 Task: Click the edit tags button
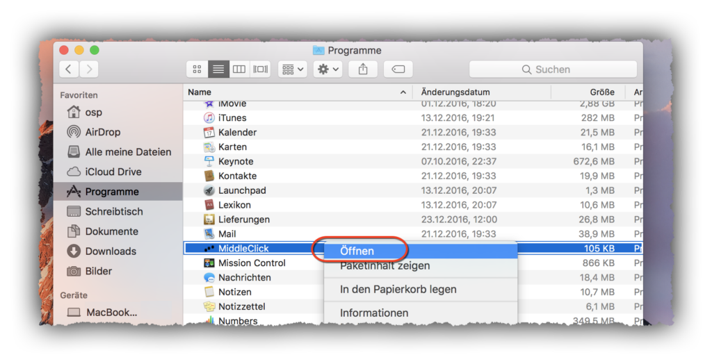[398, 69]
